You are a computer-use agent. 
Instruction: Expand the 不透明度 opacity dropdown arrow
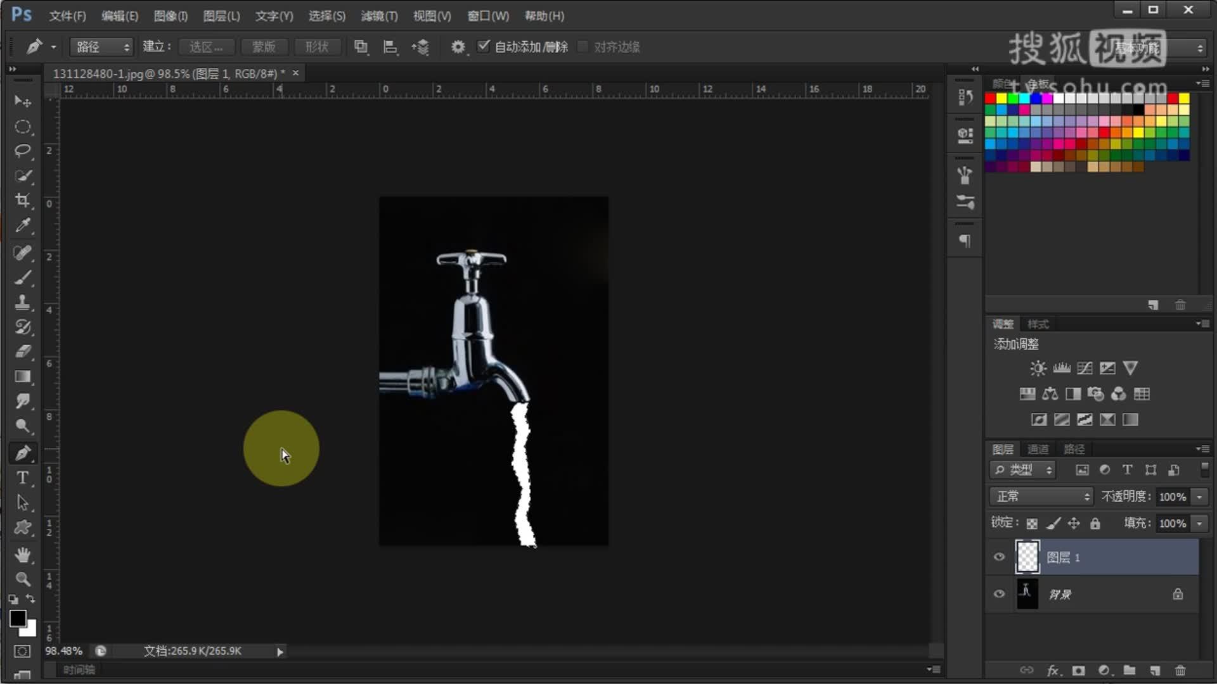[x=1199, y=497]
